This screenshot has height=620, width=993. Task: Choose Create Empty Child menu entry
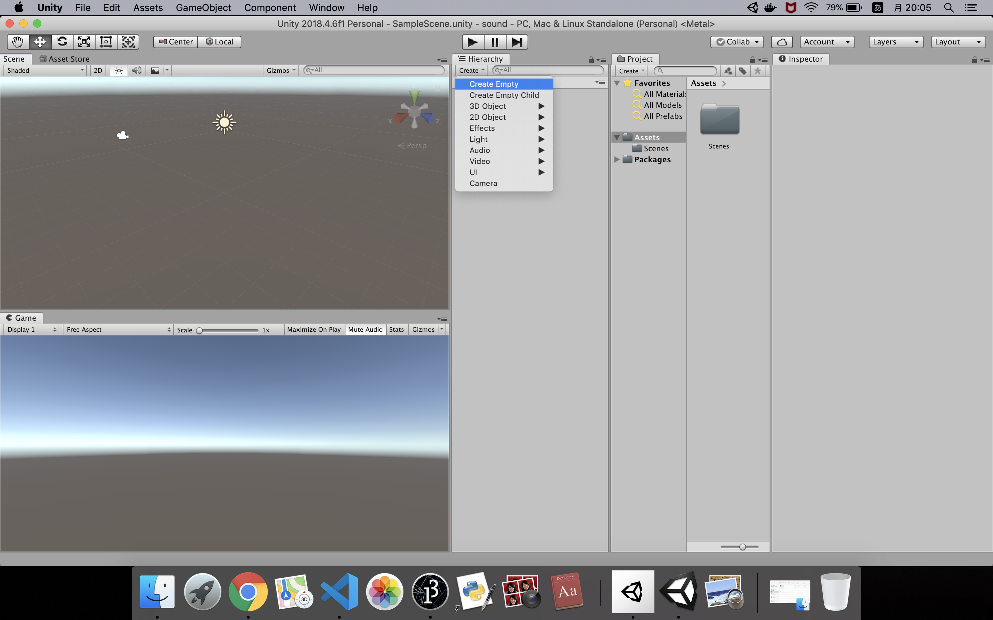click(x=504, y=95)
